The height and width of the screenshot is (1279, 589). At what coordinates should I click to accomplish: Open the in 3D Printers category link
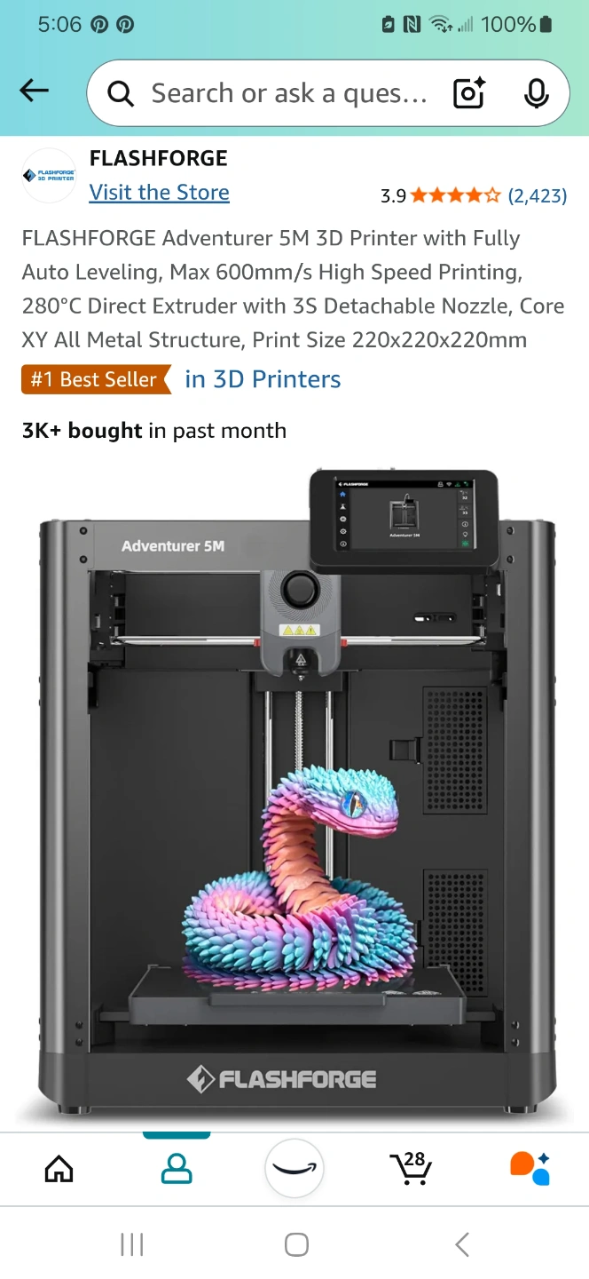pyautogui.click(x=263, y=379)
